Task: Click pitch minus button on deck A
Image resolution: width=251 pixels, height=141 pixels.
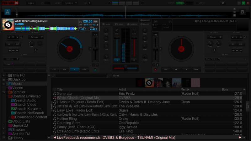Action: click(x=93, y=65)
